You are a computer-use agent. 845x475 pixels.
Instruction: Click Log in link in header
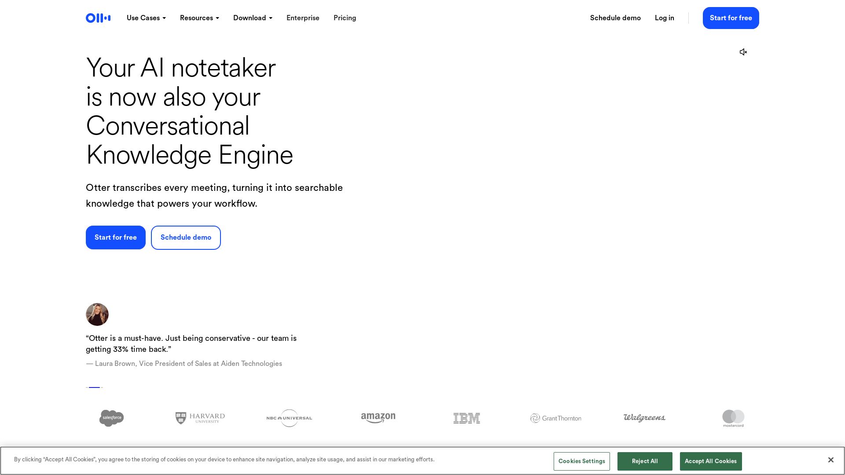[x=664, y=18]
